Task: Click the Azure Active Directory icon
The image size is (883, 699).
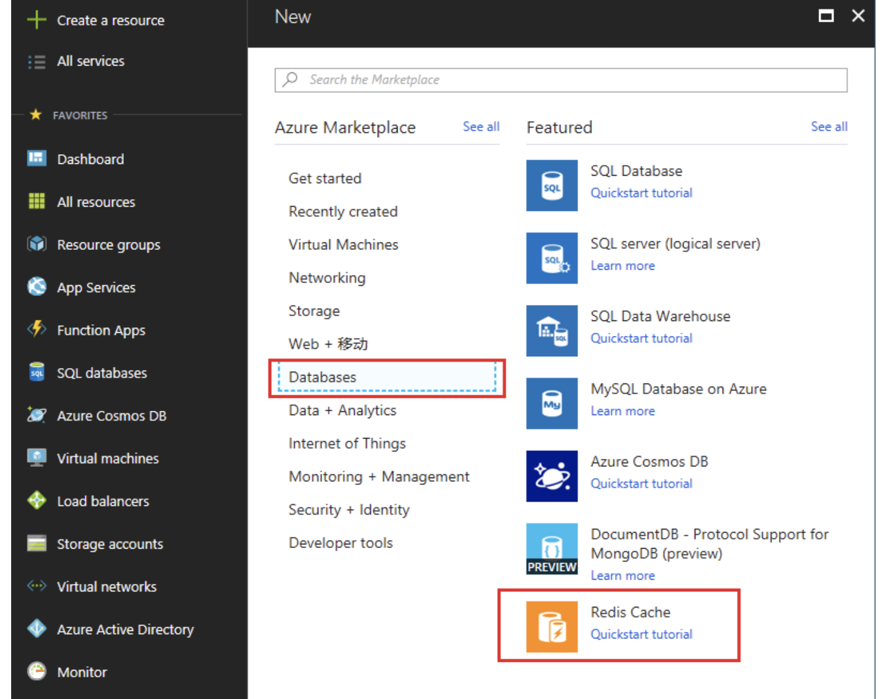Action: [37, 629]
